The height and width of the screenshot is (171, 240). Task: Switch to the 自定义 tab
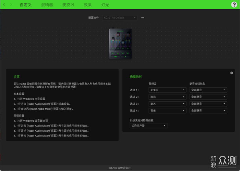tap(26, 5)
